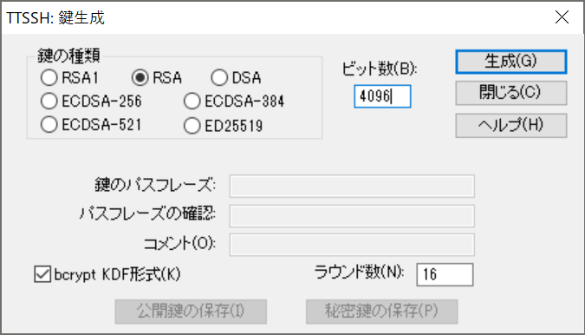
Task: Focus the ビット数(B) field showing 4096
Action: 382,96
